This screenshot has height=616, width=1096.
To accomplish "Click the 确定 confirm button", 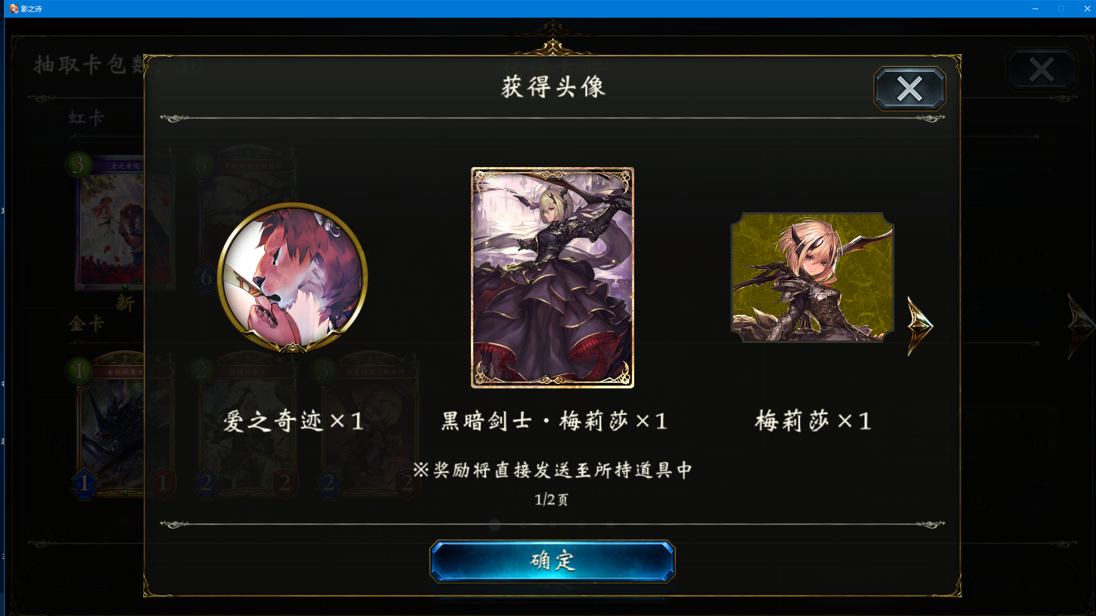I will click(552, 561).
